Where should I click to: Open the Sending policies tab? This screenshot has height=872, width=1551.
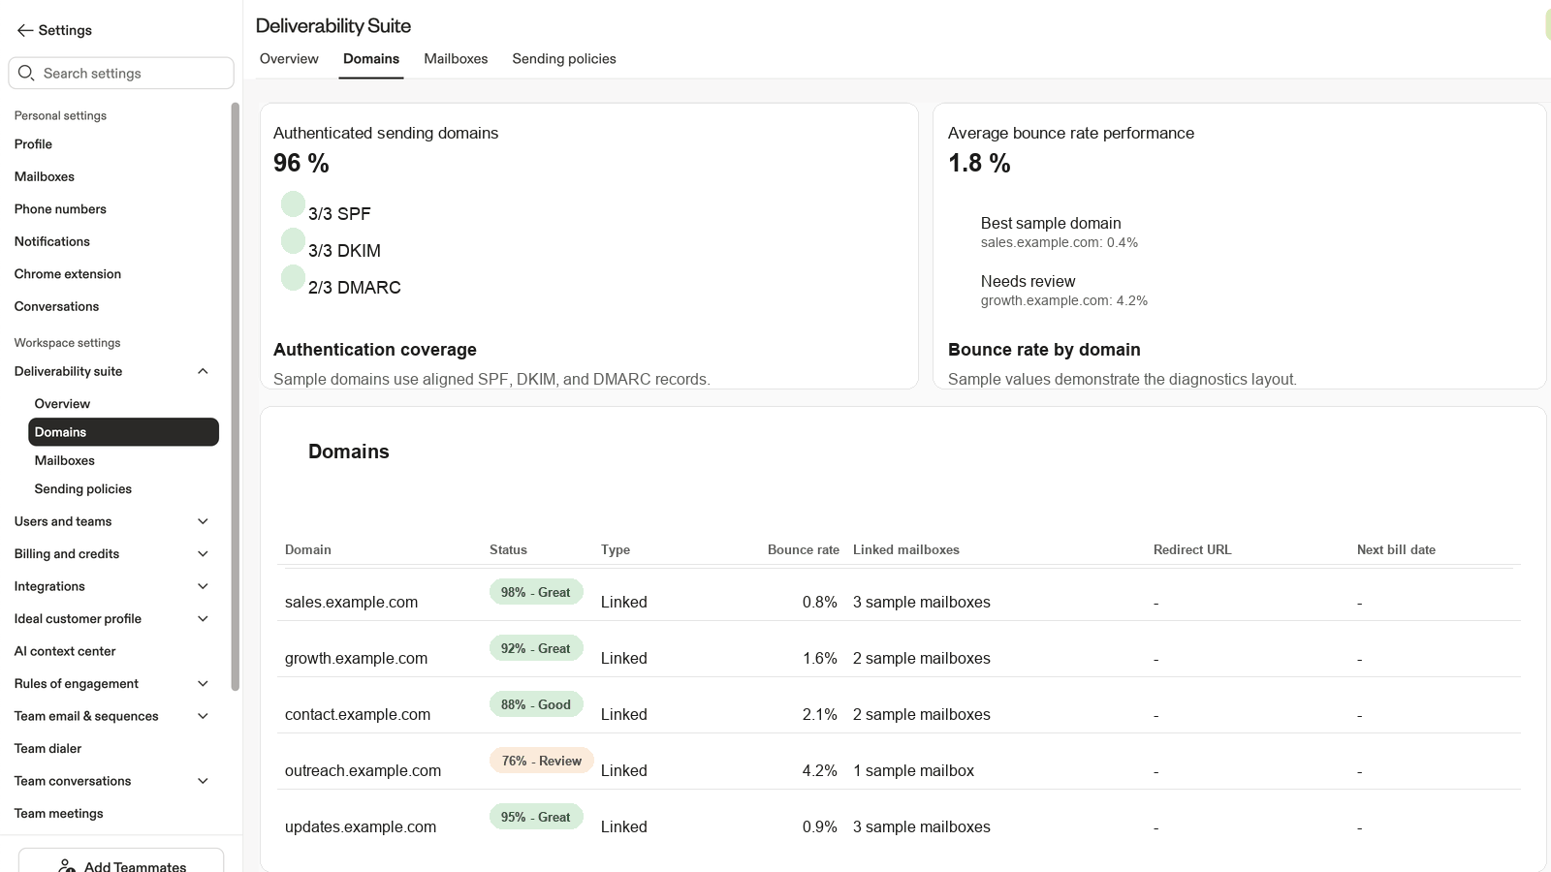[x=564, y=59]
